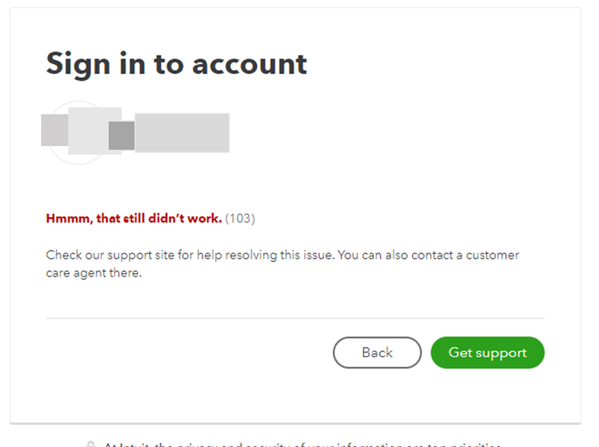
Task: Click the Hmmm, that still didn't work message
Action: [x=133, y=219]
